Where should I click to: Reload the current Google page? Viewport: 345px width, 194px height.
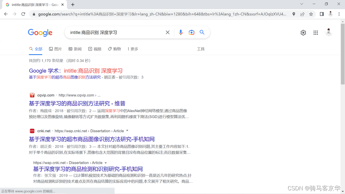click(23, 14)
